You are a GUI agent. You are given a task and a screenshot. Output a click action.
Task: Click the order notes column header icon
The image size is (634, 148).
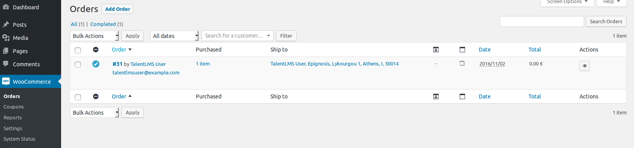pyautogui.click(x=462, y=50)
